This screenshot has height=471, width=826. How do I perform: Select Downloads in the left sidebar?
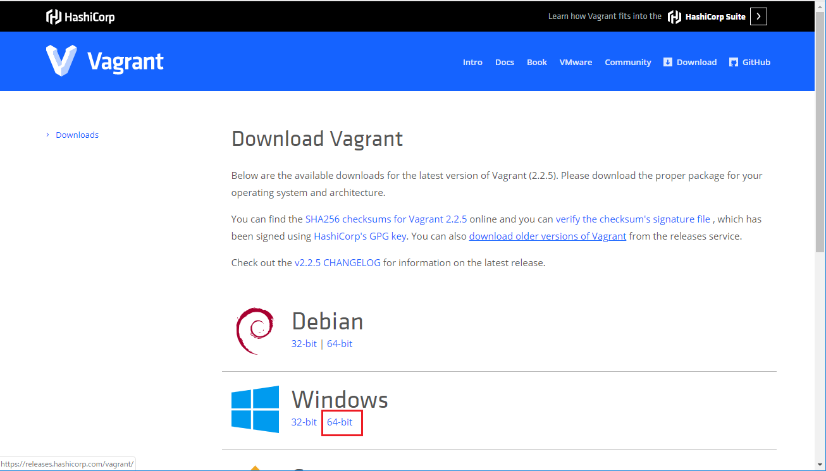click(77, 135)
